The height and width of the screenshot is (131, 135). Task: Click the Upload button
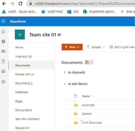(96, 47)
